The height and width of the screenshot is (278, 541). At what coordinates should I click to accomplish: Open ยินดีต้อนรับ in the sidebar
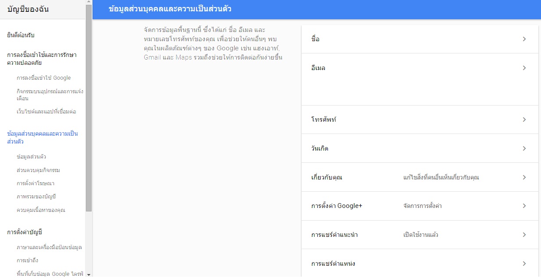(21, 35)
